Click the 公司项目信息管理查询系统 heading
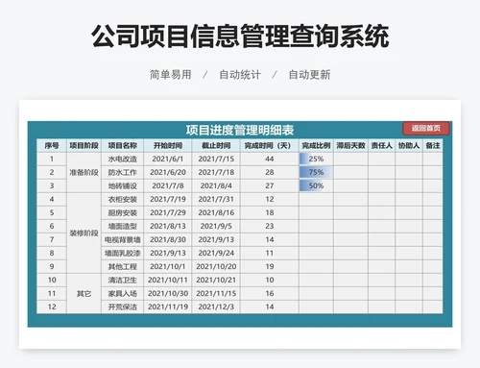 (x=240, y=36)
